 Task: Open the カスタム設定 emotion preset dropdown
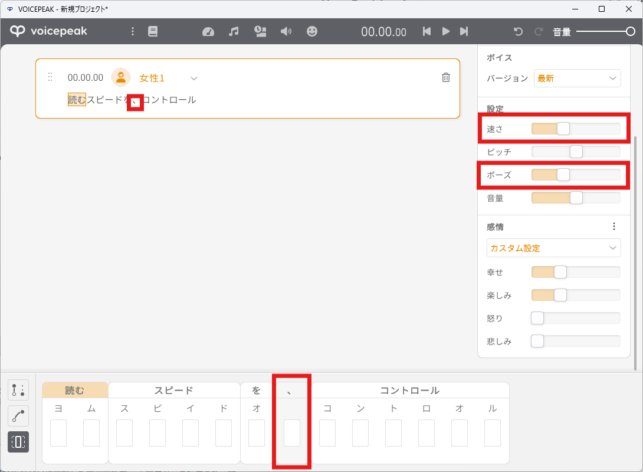[x=553, y=248]
